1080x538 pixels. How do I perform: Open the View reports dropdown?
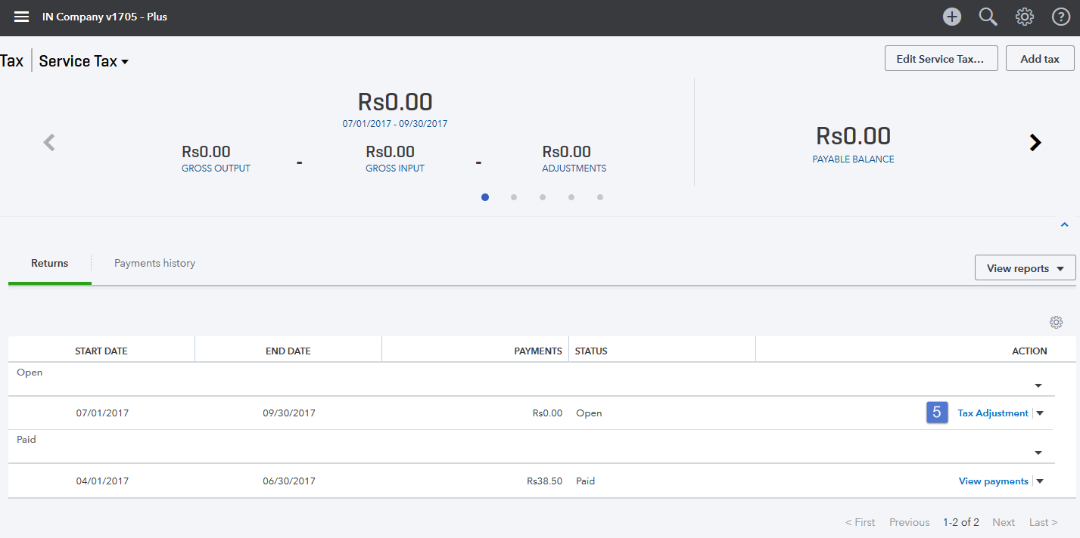(1026, 268)
